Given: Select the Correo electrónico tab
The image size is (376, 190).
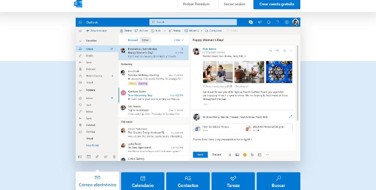Looking at the screenshot, I should point(97,181).
